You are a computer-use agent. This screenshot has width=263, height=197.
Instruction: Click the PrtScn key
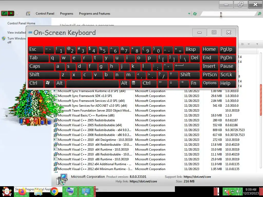click(210, 75)
